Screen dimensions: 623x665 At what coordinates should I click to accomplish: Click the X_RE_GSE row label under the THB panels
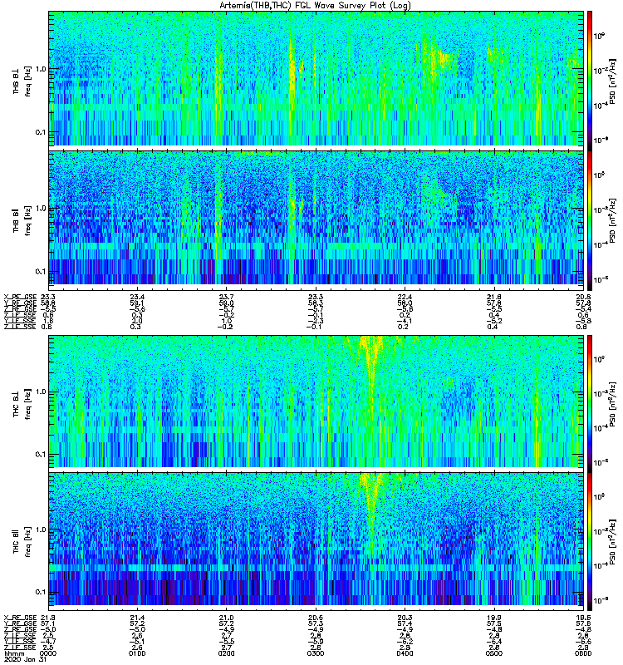click(x=20, y=297)
